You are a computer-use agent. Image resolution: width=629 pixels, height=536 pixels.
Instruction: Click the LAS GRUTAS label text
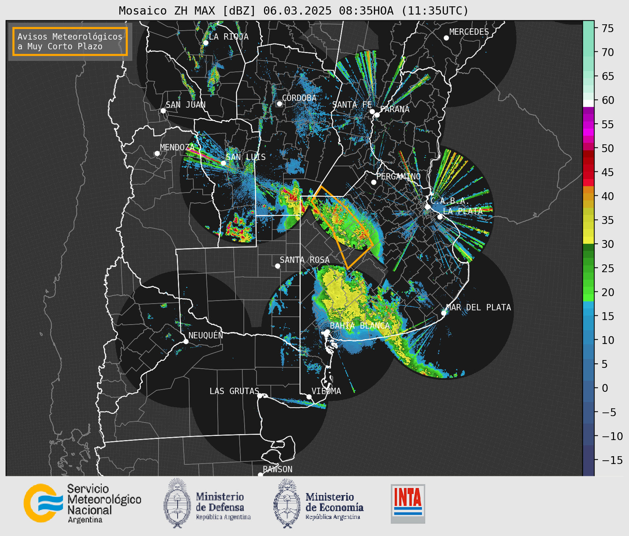pos(234,391)
